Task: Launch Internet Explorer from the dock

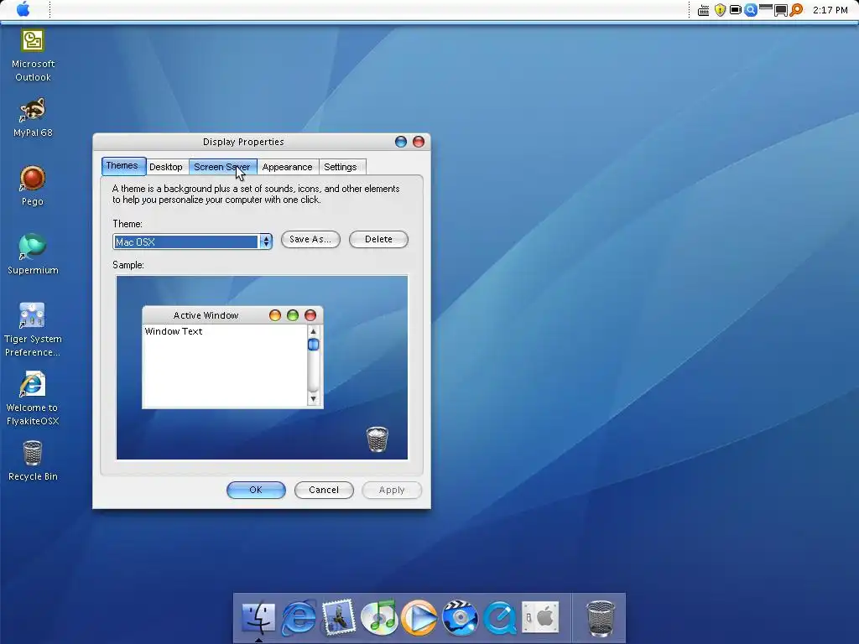Action: 299,617
